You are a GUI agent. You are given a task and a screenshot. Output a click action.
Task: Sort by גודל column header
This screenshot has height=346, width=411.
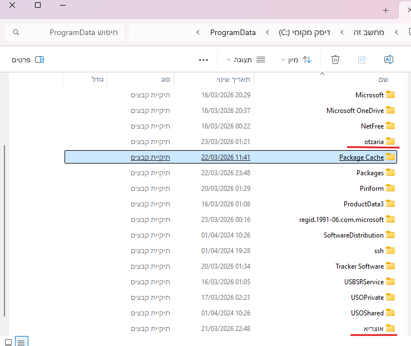[97, 80]
